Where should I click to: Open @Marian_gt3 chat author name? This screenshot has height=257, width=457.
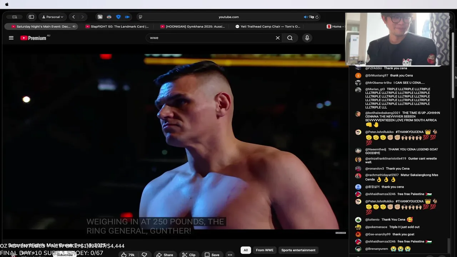coord(375,89)
